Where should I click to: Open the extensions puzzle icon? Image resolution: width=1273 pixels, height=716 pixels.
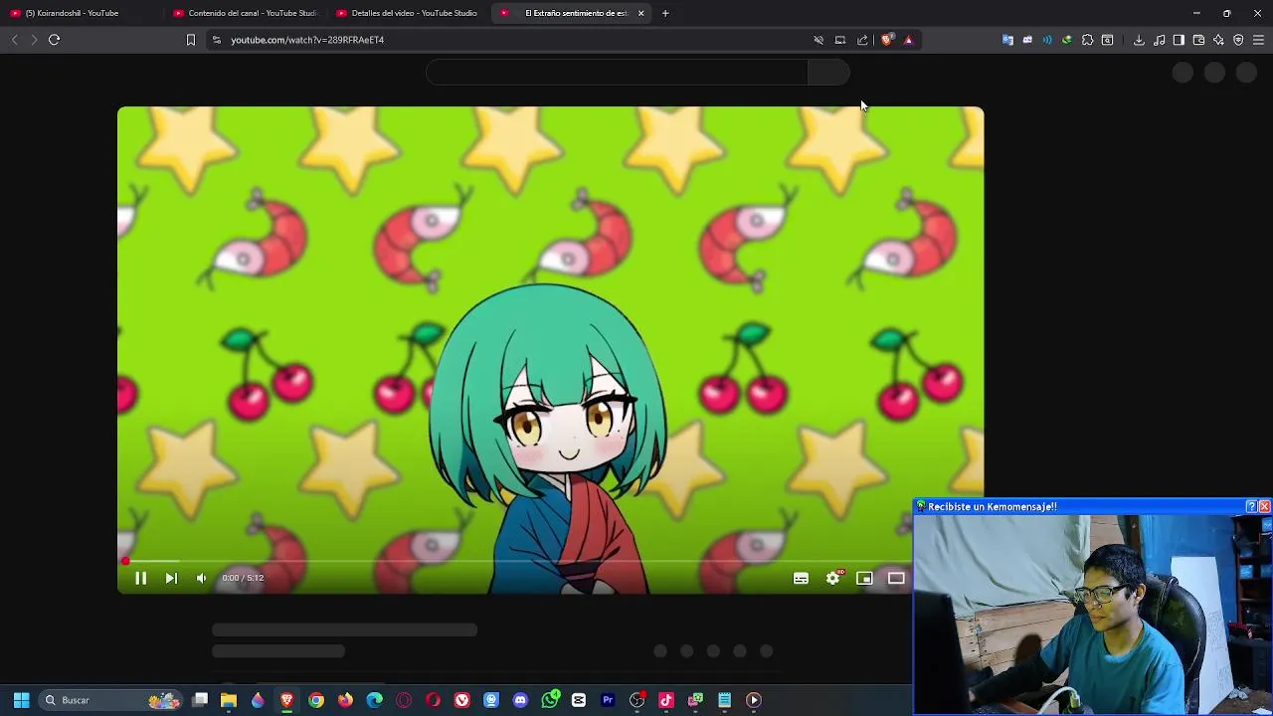[x=1087, y=40]
